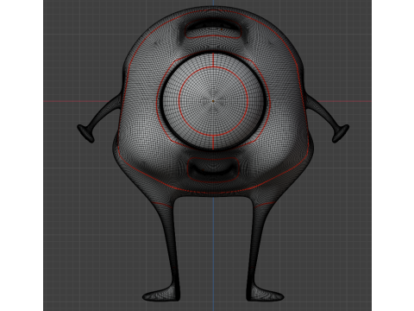This screenshot has width=414, height=311.
Task: Click the orange center vertex of the eyeball
Action: pos(213,101)
